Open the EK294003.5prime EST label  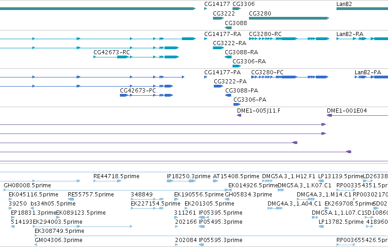point(57,222)
